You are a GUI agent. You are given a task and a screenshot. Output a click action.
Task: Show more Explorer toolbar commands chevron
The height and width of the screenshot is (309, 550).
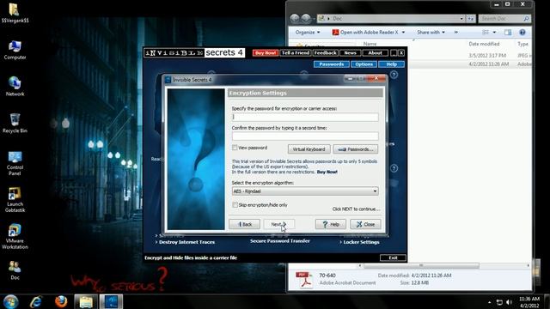tap(456, 33)
